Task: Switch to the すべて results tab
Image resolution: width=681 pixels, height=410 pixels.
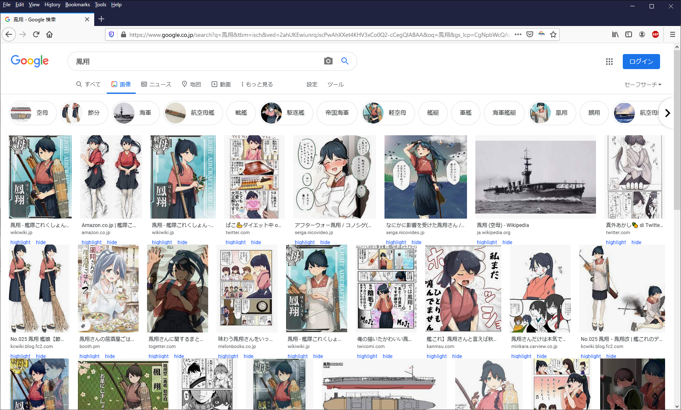Action: click(x=88, y=84)
